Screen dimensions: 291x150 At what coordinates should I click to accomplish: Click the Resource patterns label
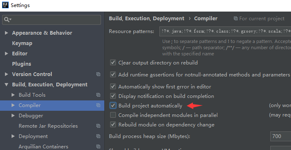click(132, 31)
